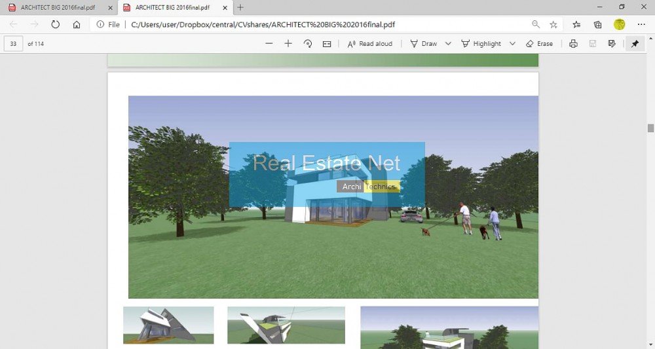This screenshot has width=655, height=349.
Task: Click Save as icon
Action: [612, 43]
